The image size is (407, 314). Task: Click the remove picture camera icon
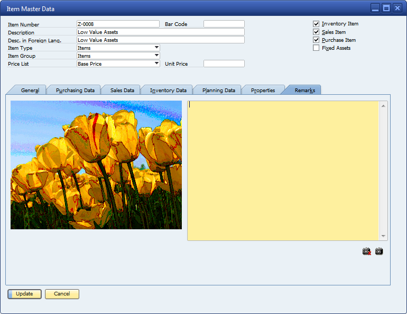[367, 252]
